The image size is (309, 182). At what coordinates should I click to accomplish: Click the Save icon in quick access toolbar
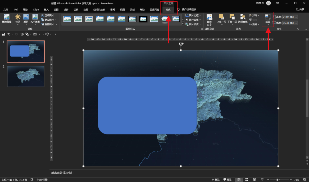(3, 34)
